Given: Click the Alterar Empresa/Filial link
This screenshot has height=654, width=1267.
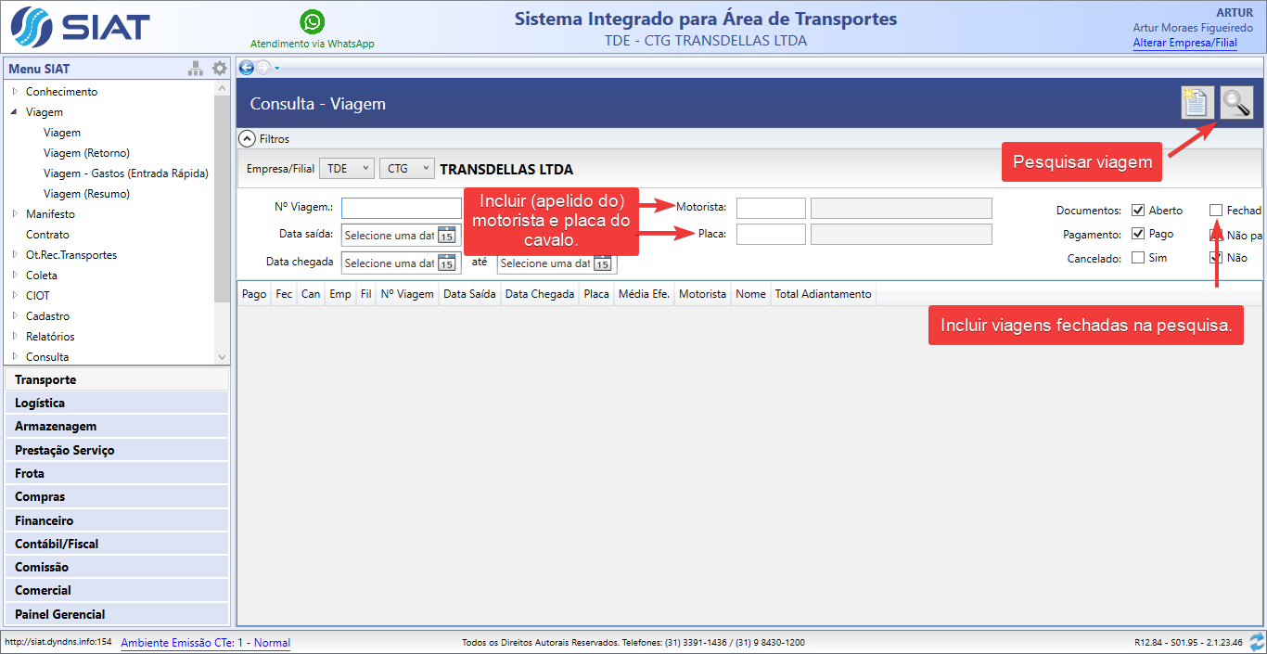Looking at the screenshot, I should coord(1184,43).
